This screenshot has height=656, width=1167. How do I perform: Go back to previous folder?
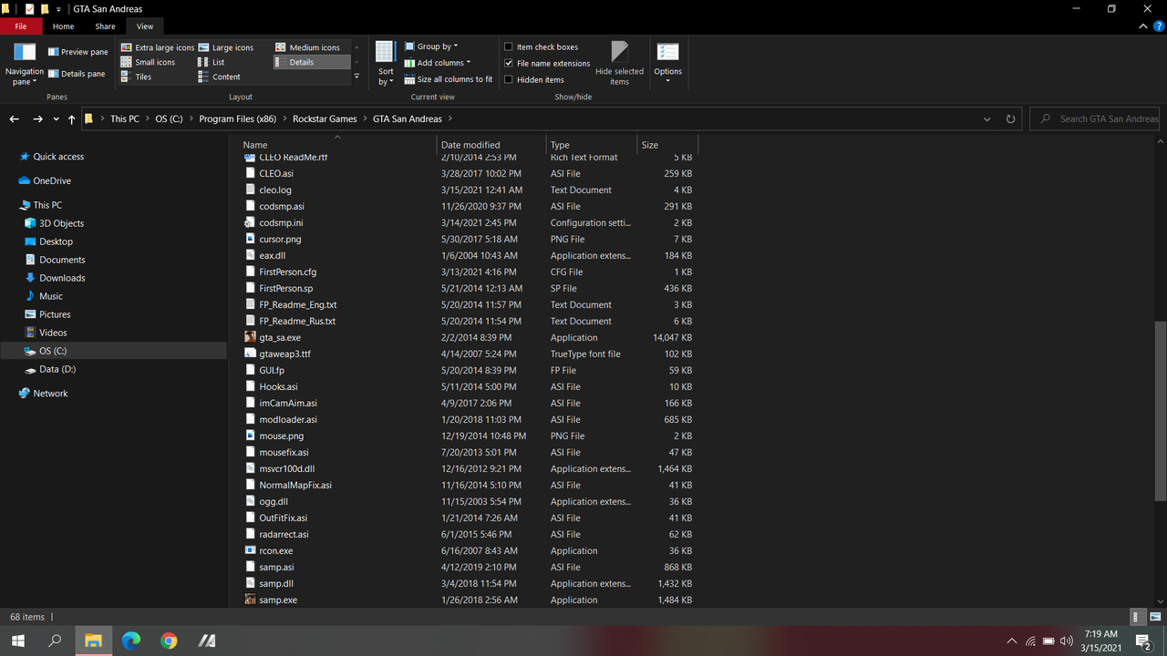(x=14, y=119)
